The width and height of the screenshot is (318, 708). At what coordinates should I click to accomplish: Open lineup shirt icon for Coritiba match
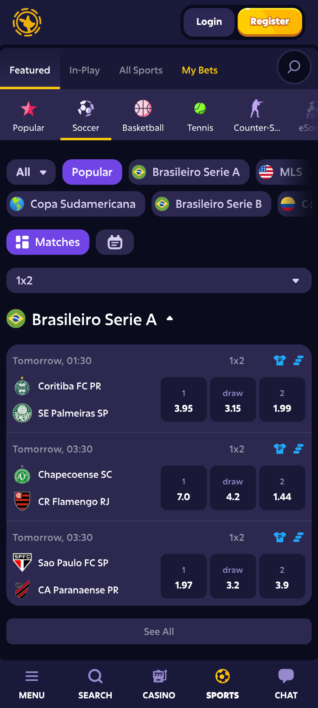point(280,361)
